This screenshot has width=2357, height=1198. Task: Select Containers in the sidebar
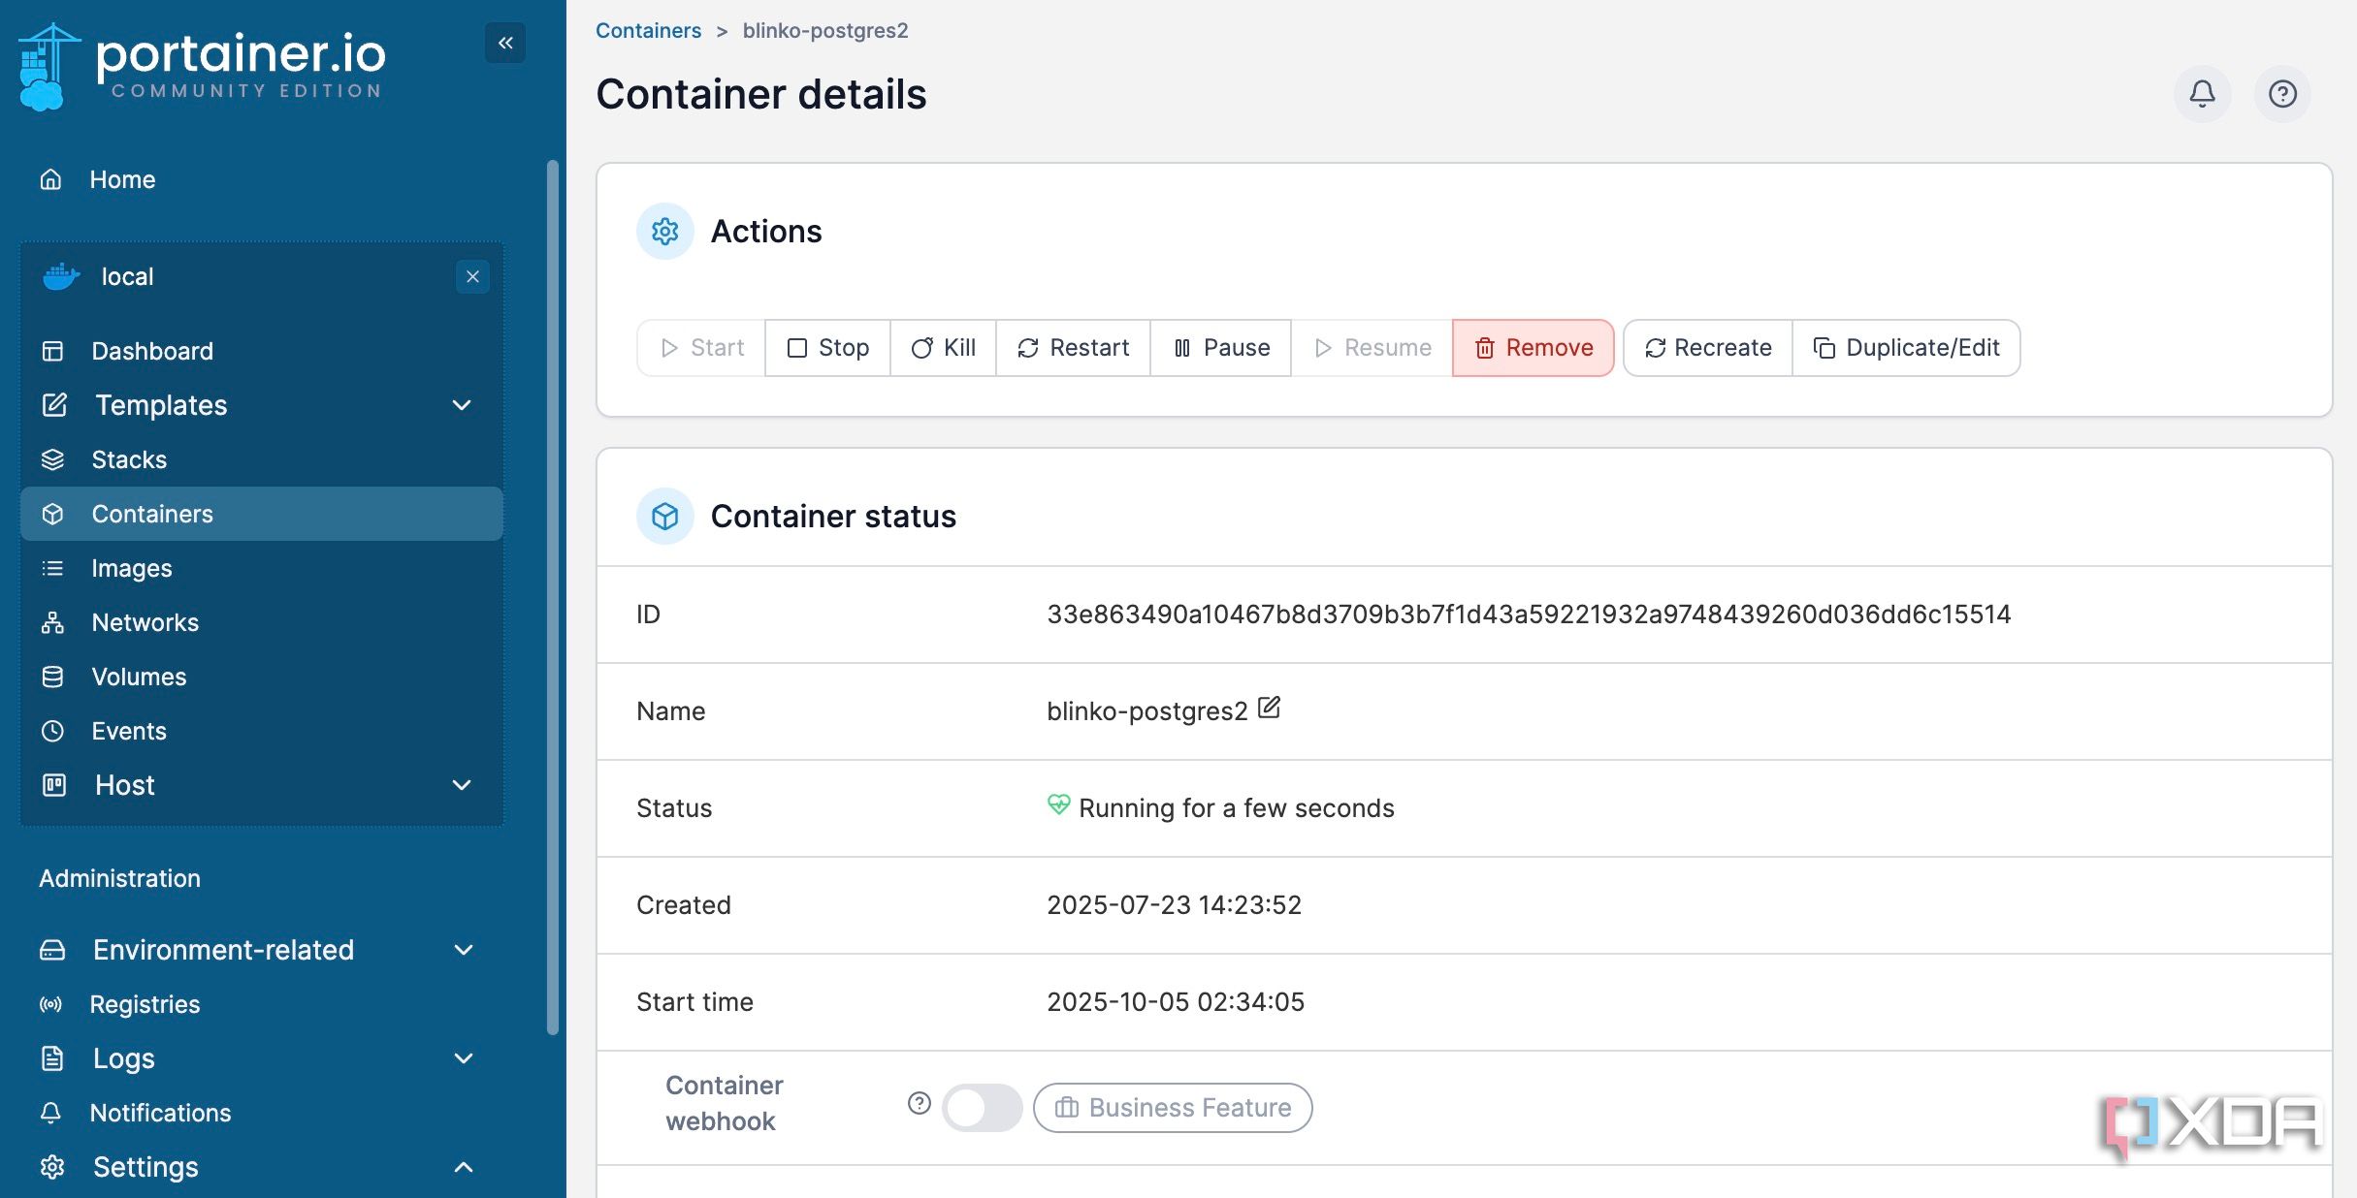click(262, 514)
